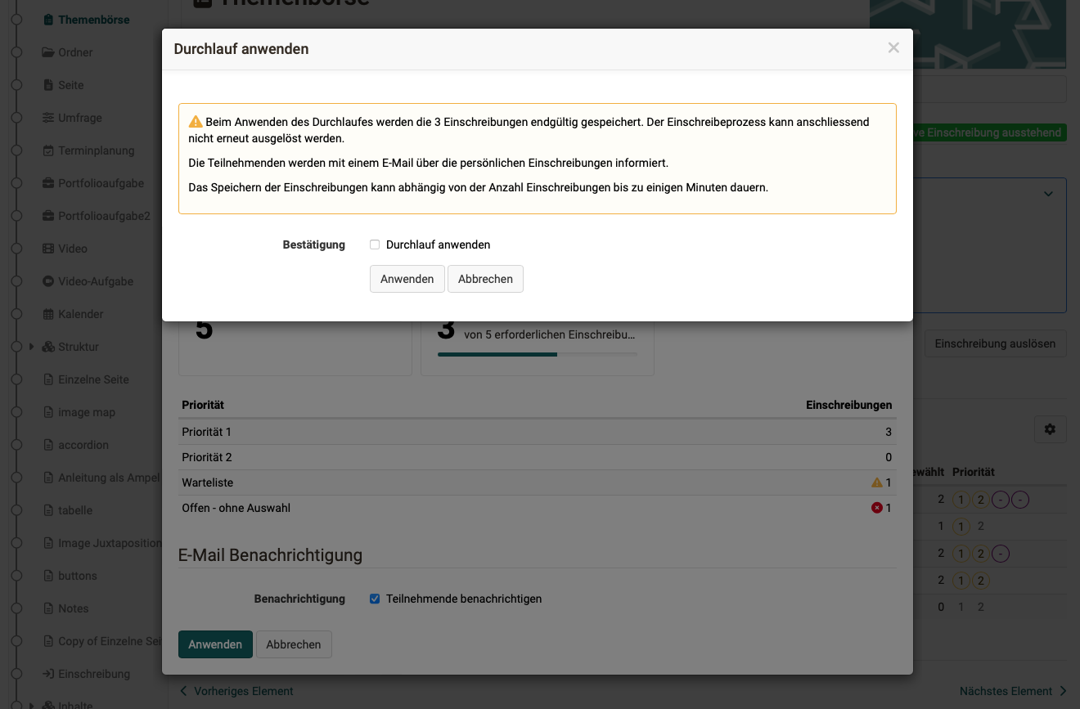Viewport: 1080px width, 709px height.
Task: Go to Nächstes Element
Action: click(1006, 690)
